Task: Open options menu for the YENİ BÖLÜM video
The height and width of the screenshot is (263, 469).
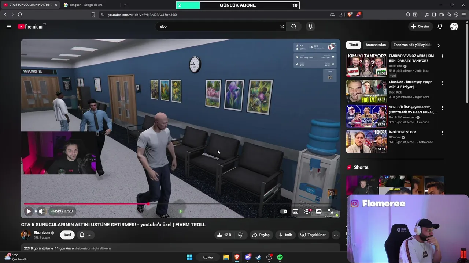Action: pos(442,108)
